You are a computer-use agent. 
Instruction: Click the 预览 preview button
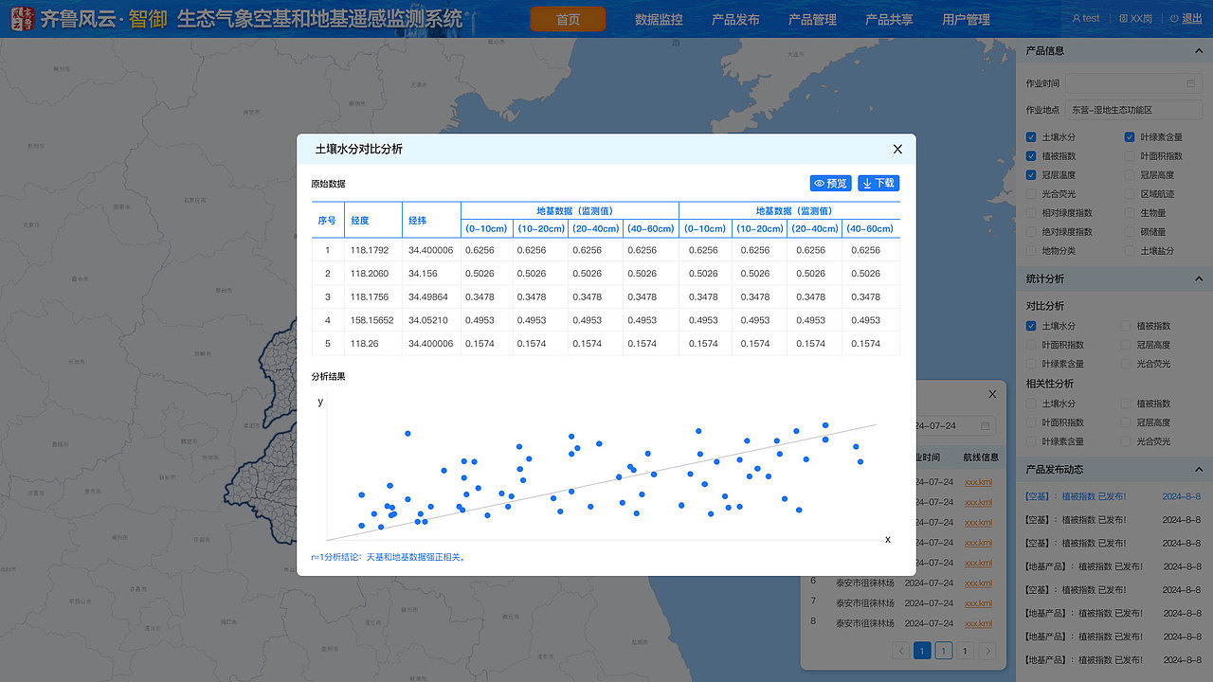tap(831, 183)
